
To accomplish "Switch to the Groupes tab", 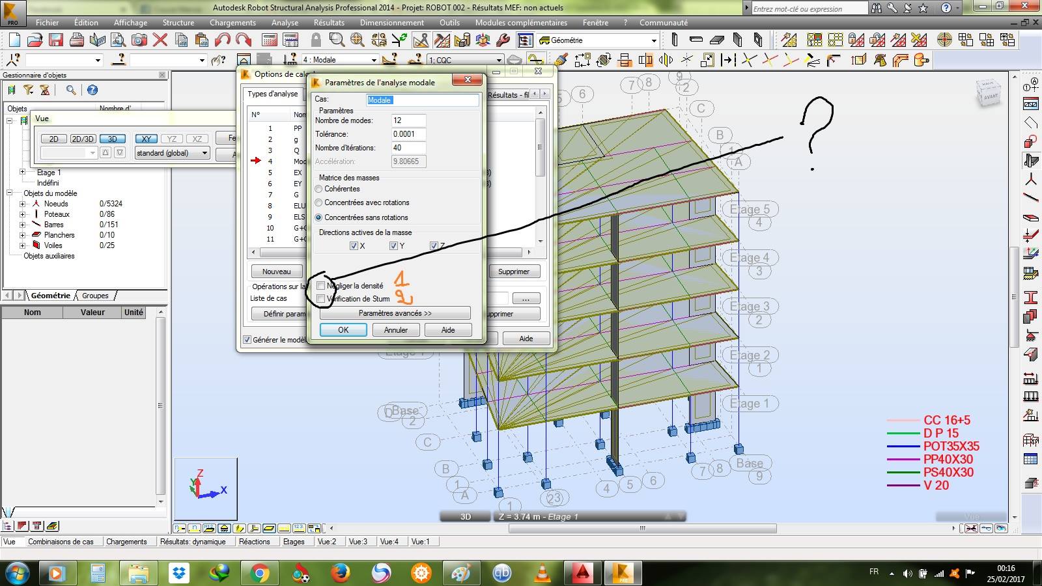I will [x=95, y=296].
